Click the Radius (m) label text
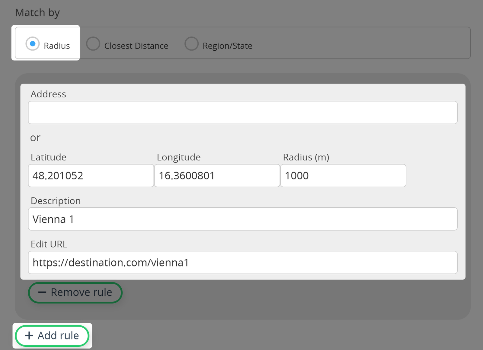 pyautogui.click(x=306, y=157)
